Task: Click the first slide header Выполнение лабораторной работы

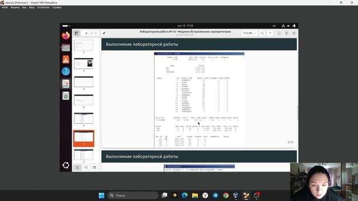Action: (142, 45)
